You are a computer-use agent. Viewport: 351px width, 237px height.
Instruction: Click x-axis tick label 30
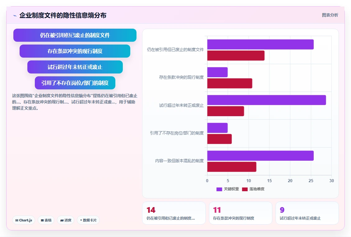(331, 181)
